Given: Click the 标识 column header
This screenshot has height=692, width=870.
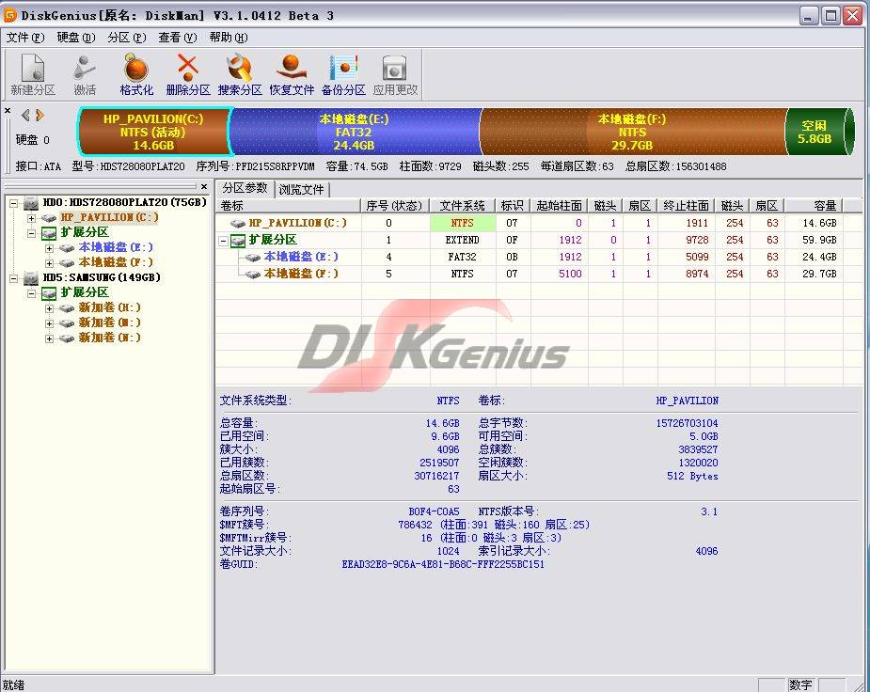Looking at the screenshot, I should click(513, 206).
